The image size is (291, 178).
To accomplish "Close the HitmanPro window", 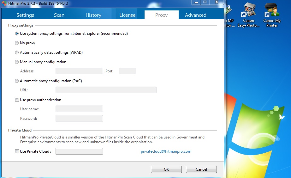I will [x=217, y=2].
